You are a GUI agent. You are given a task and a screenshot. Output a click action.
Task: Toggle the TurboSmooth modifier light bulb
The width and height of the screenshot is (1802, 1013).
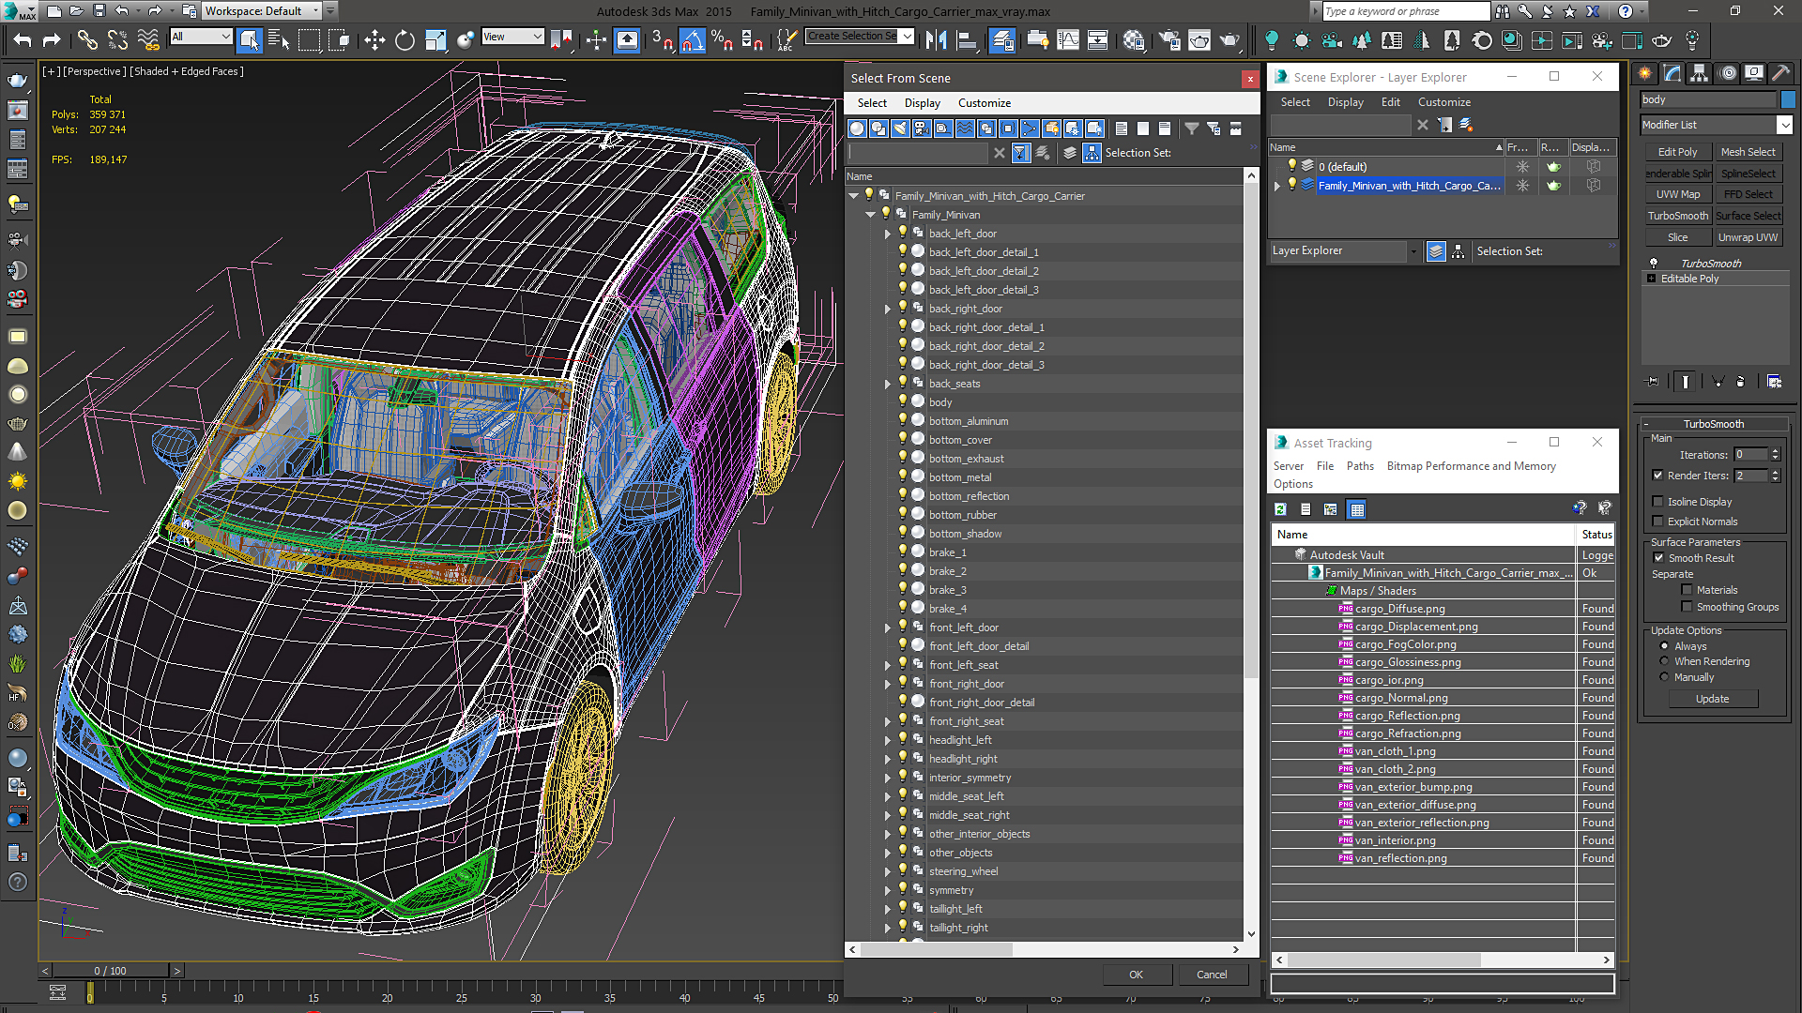(1654, 264)
